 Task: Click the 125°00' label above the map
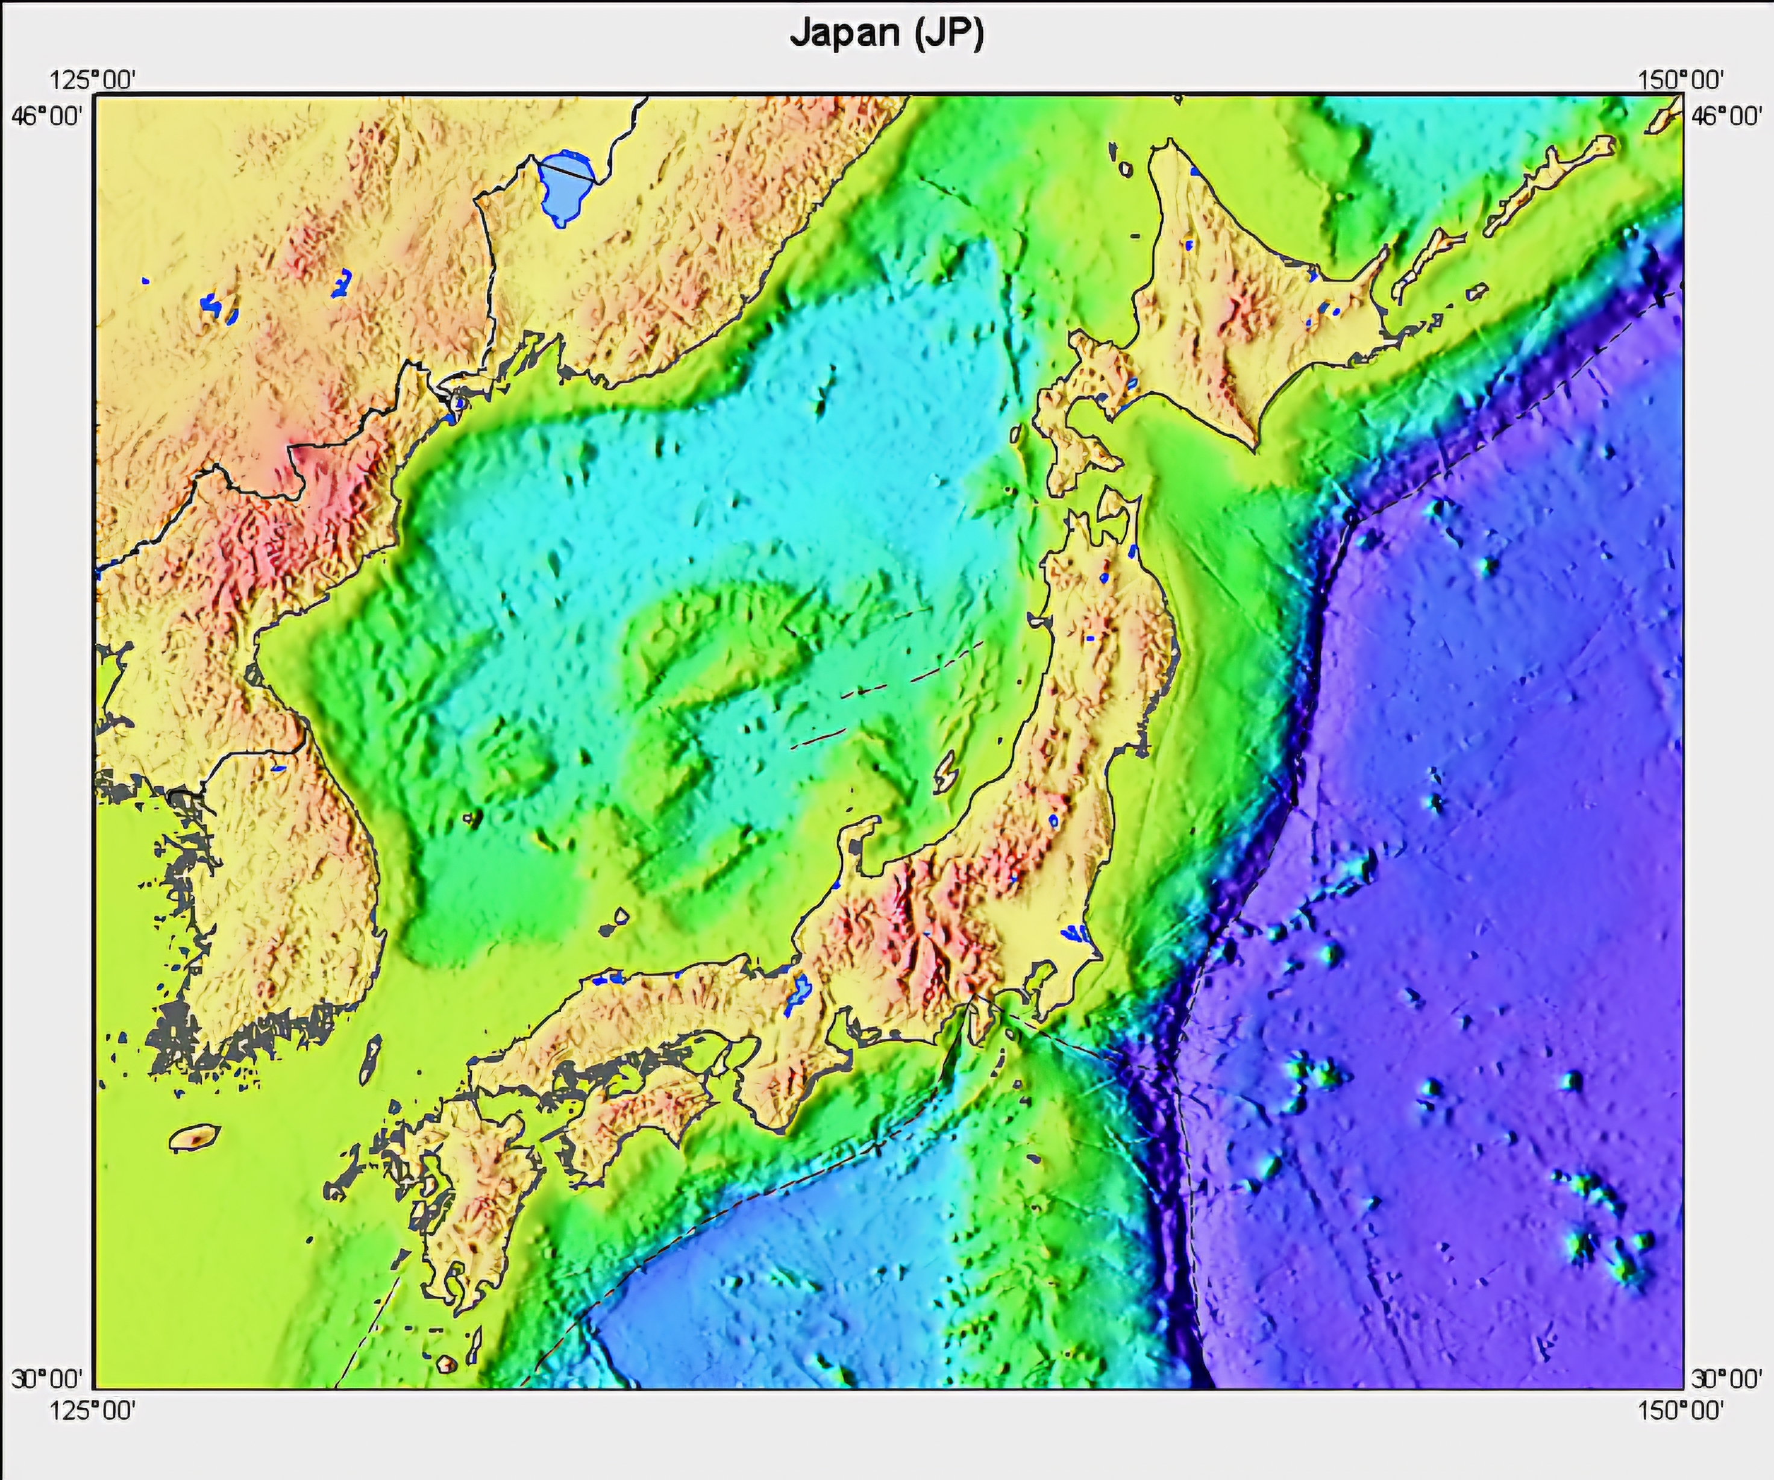pos(94,80)
